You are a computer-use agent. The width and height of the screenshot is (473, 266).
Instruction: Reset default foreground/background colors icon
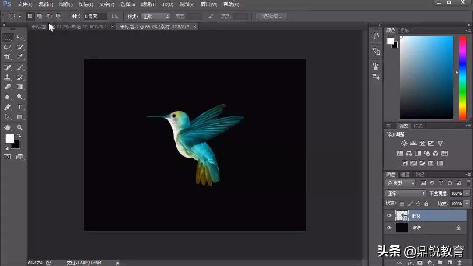(x=7, y=147)
